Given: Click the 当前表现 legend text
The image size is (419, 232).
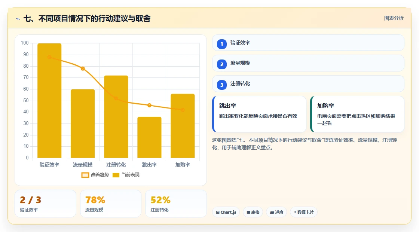Looking at the screenshot, I should pyautogui.click(x=131, y=175).
